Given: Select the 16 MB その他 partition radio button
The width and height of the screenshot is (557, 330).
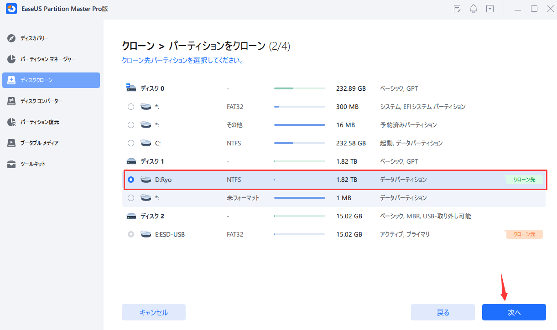Looking at the screenshot, I should tap(131, 125).
